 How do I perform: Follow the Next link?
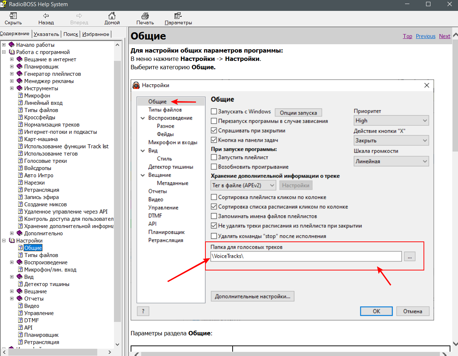pos(444,36)
